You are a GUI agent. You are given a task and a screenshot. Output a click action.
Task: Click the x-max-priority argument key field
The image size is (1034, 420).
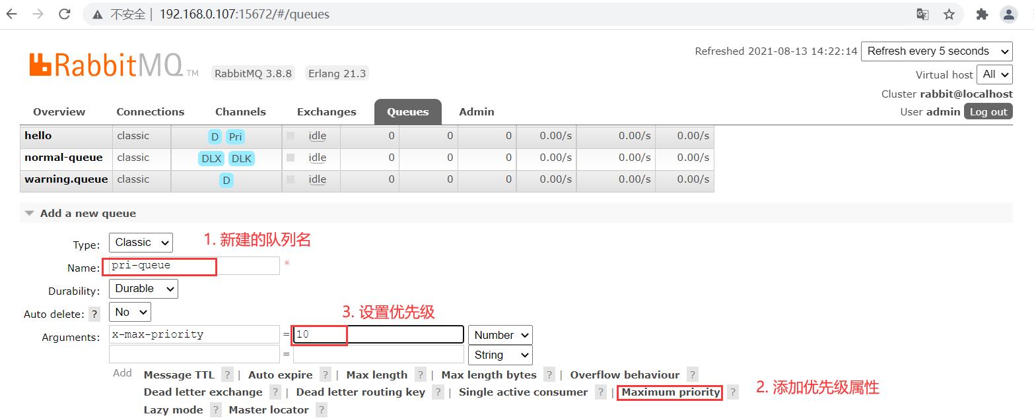[194, 334]
